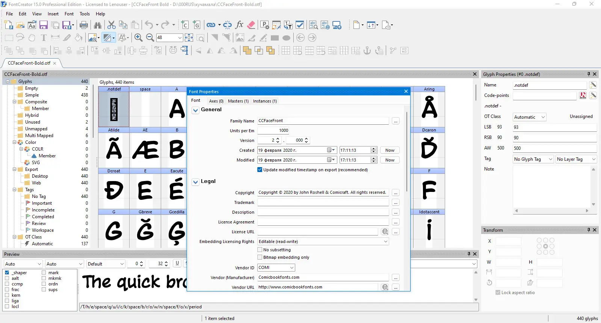Enable the No subsetting checkbox

point(260,250)
